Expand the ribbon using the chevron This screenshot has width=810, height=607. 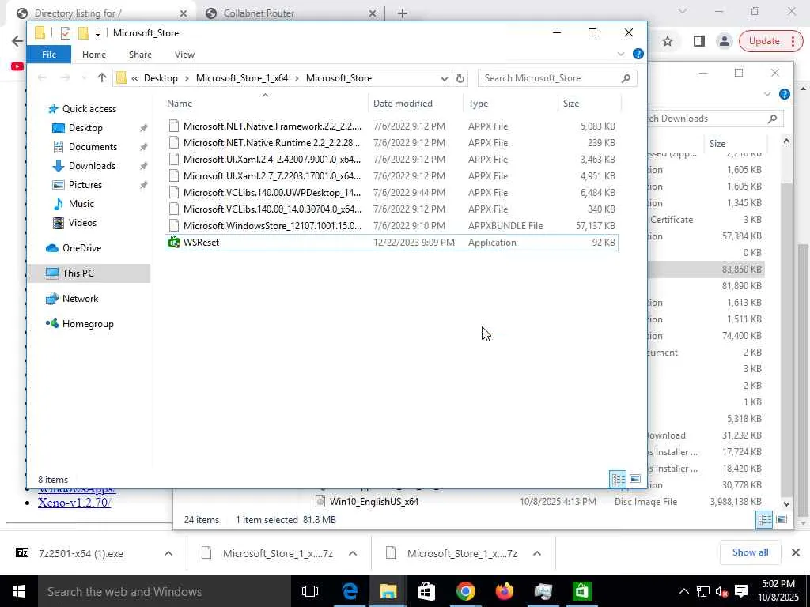pyautogui.click(x=621, y=54)
